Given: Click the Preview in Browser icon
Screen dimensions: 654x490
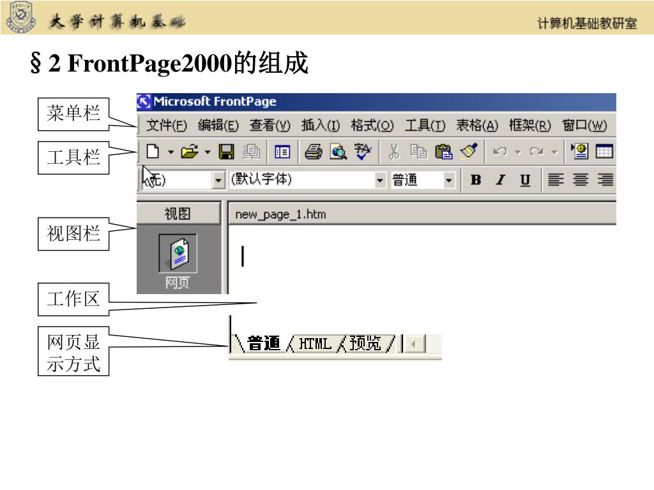Looking at the screenshot, I should tap(338, 152).
